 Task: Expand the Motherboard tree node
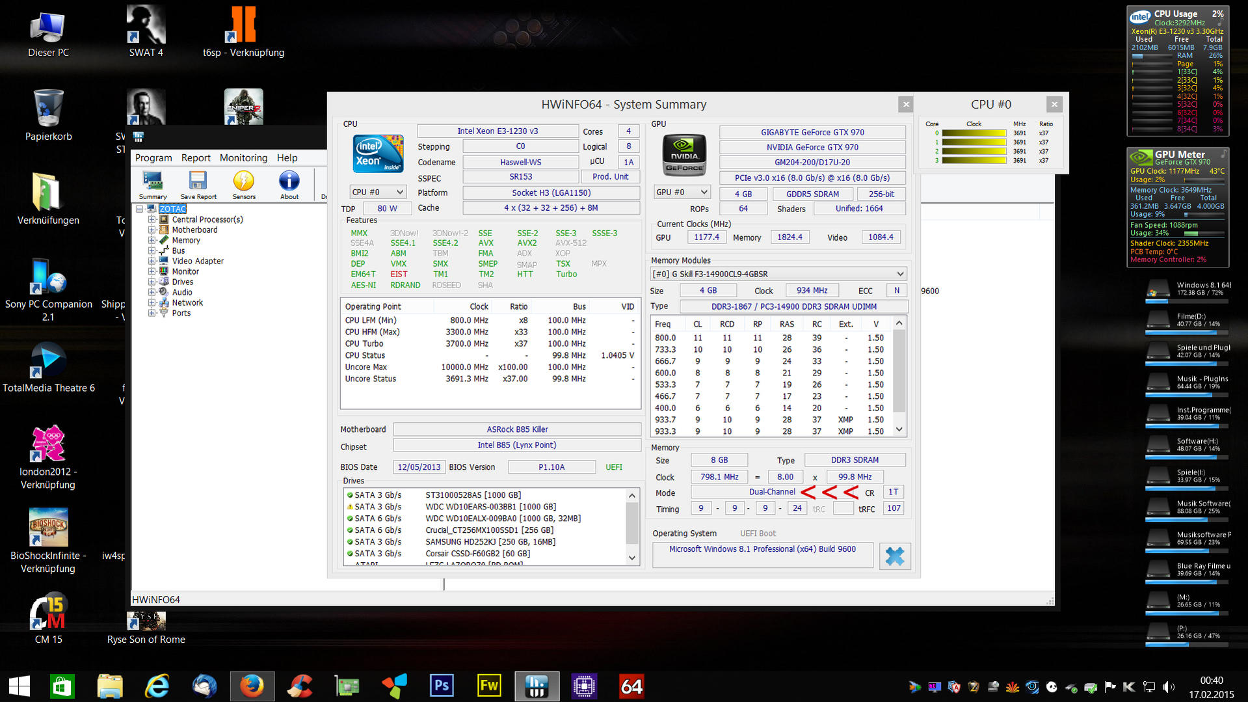coord(152,230)
